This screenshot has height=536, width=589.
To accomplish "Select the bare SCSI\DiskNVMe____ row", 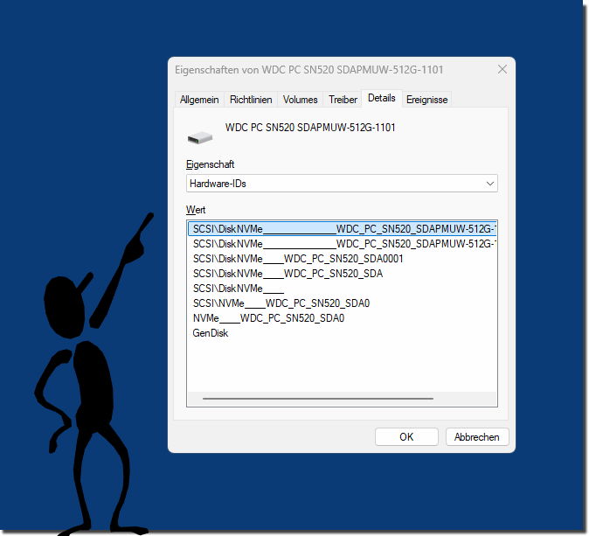I will (342, 289).
